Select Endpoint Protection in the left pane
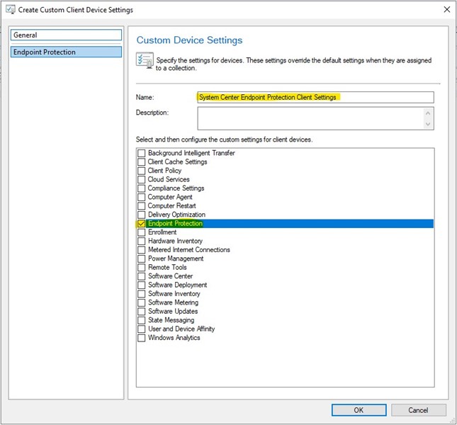457x425 pixels. [67, 52]
